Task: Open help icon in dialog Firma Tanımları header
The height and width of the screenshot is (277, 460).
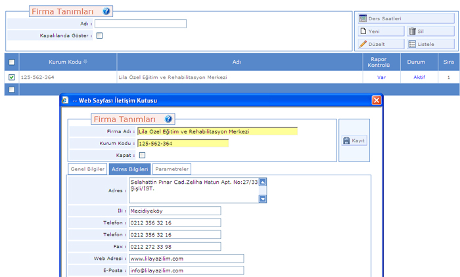Action: pos(168,119)
